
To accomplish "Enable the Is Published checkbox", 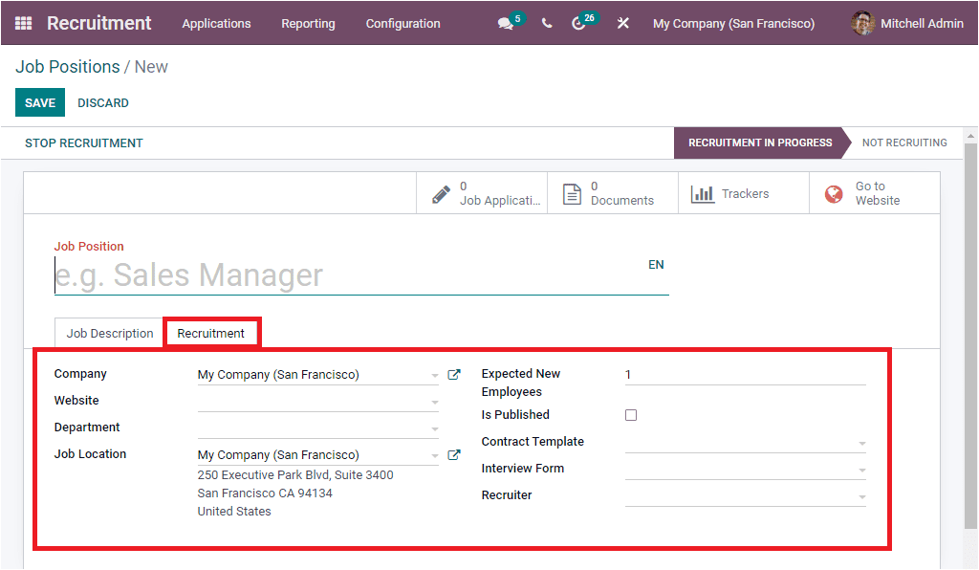I will (x=630, y=414).
